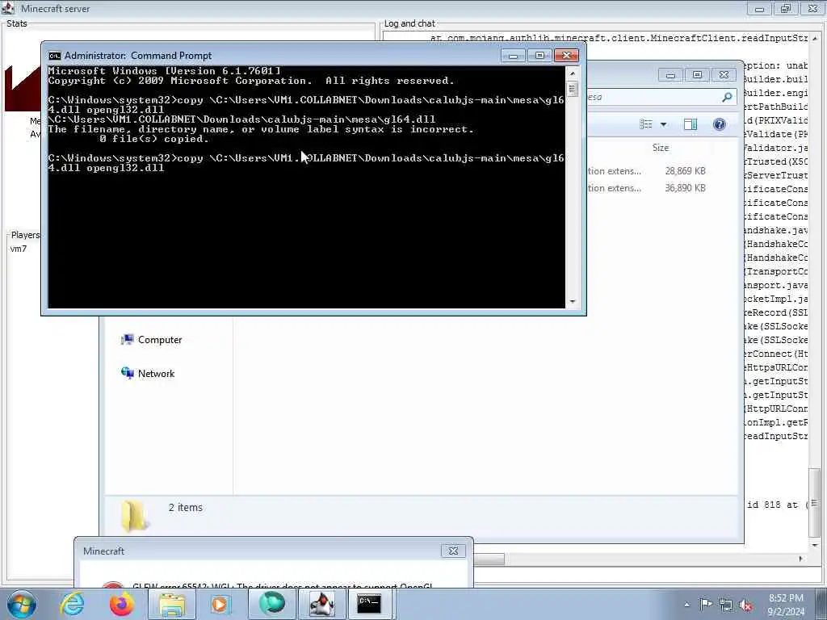This screenshot has height=620, width=827.
Task: Open Windows Explorer folder taskbar icon
Action: point(171,604)
